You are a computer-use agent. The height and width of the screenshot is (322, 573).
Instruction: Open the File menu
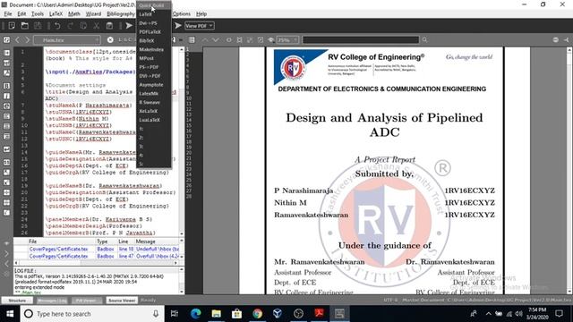pos(8,14)
